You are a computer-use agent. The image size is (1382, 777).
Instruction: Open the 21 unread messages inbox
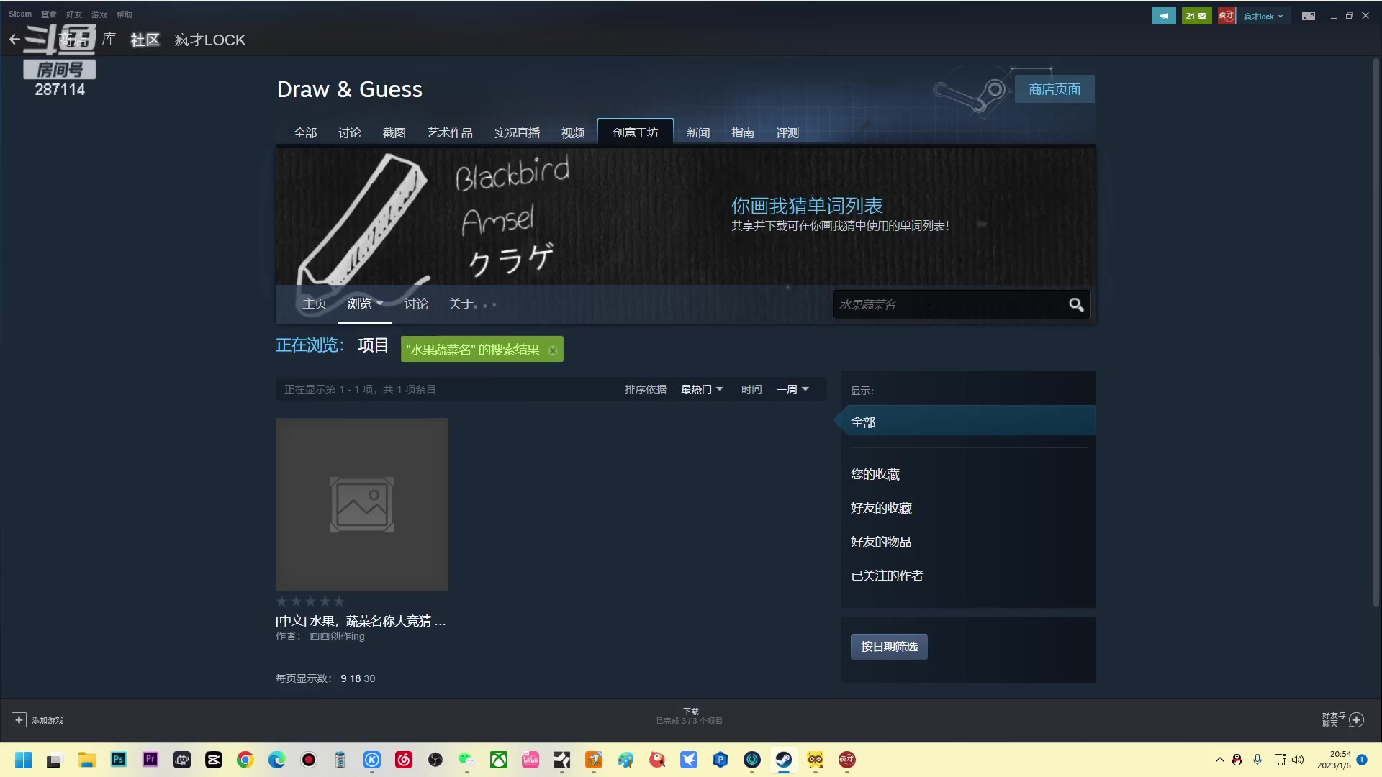[1196, 16]
